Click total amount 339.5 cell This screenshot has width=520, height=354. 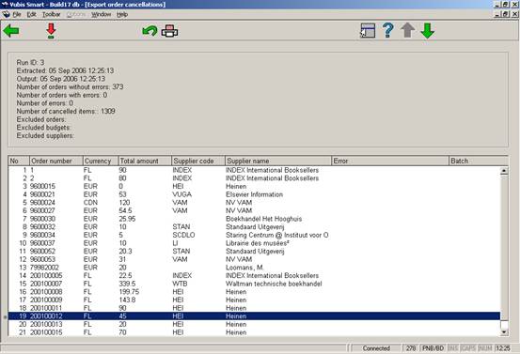pyautogui.click(x=127, y=284)
